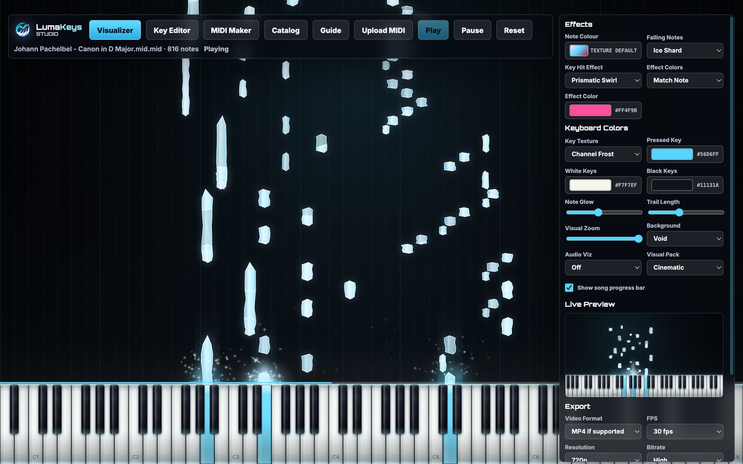This screenshot has height=464, width=743.
Task: Set the Visual Zoom slider
Action: 604,238
